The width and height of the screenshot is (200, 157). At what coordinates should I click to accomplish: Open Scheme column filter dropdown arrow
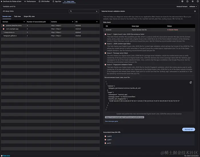(x=73, y=22)
